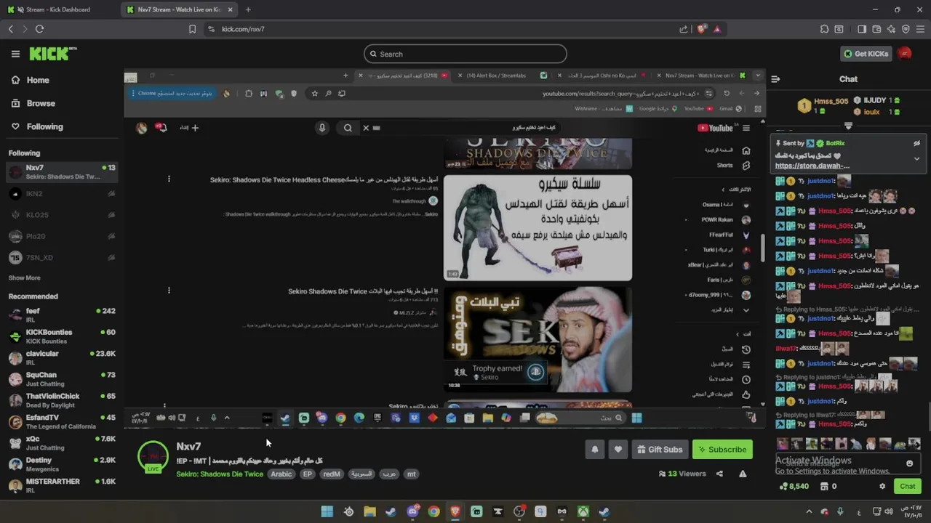Select KLO25 in the Following list

[62, 215]
